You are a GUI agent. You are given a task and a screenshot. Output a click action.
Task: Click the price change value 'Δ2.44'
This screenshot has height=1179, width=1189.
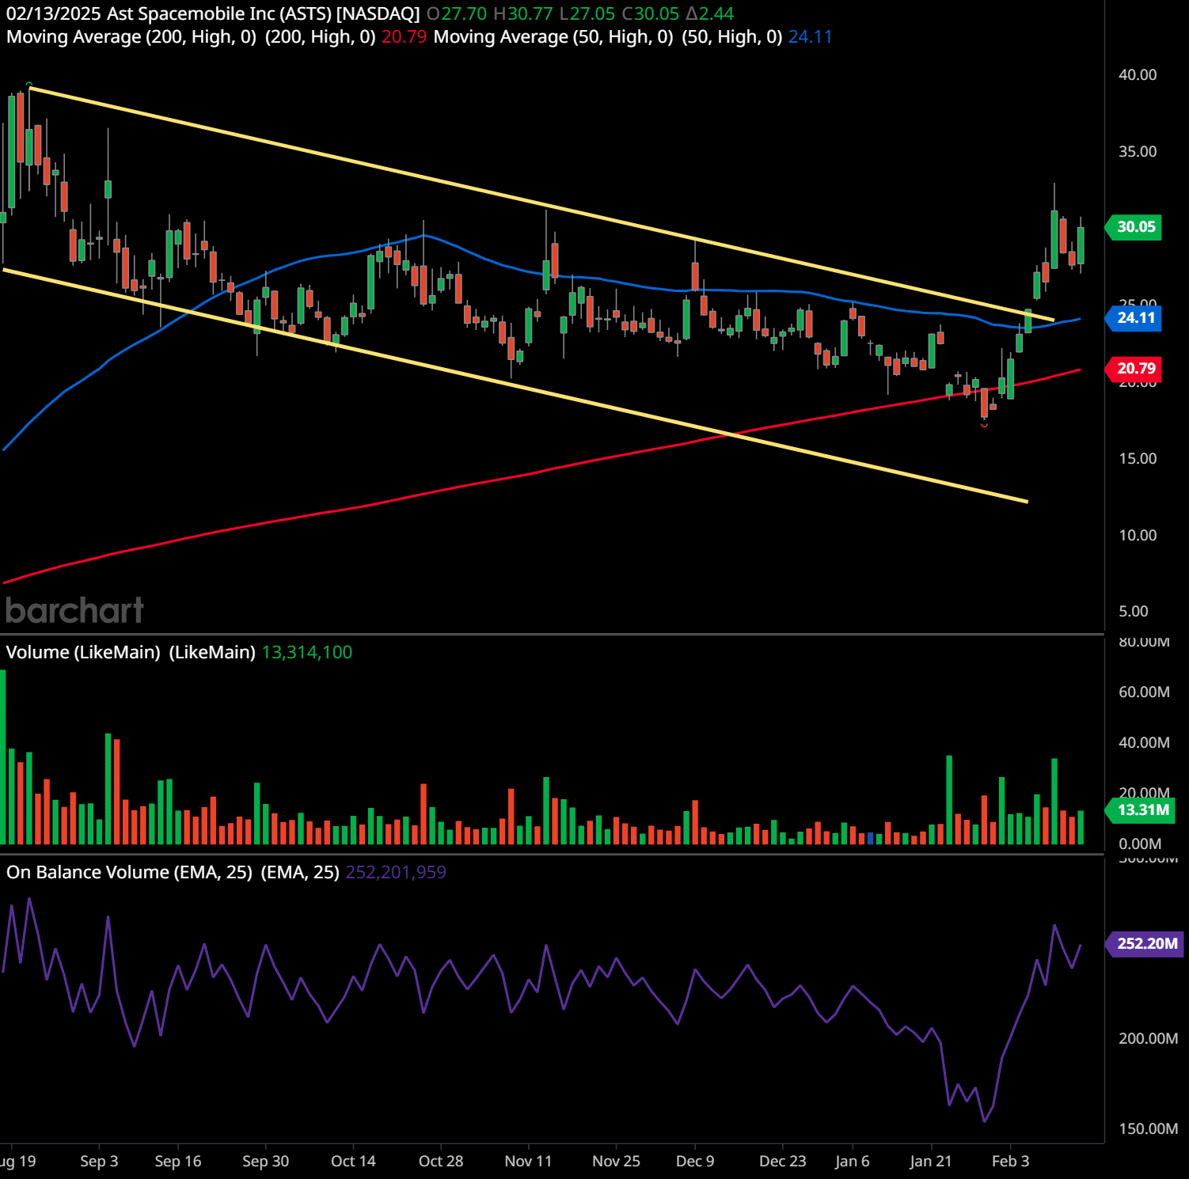point(710,13)
